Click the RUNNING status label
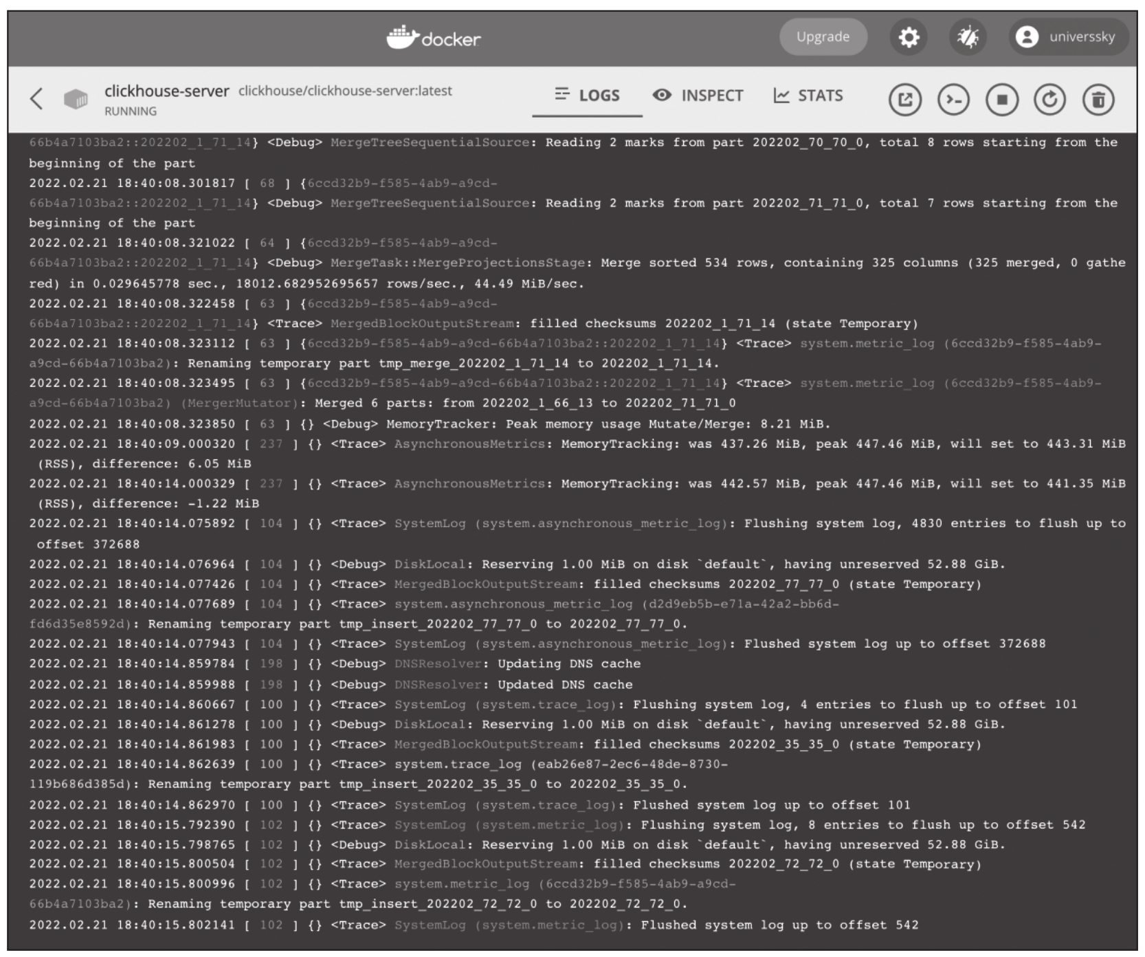The height and width of the screenshot is (957, 1145). click(131, 111)
